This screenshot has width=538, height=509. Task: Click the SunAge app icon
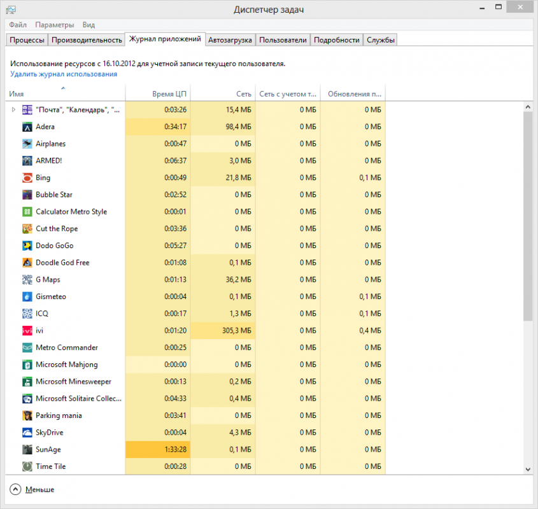pyautogui.click(x=27, y=449)
